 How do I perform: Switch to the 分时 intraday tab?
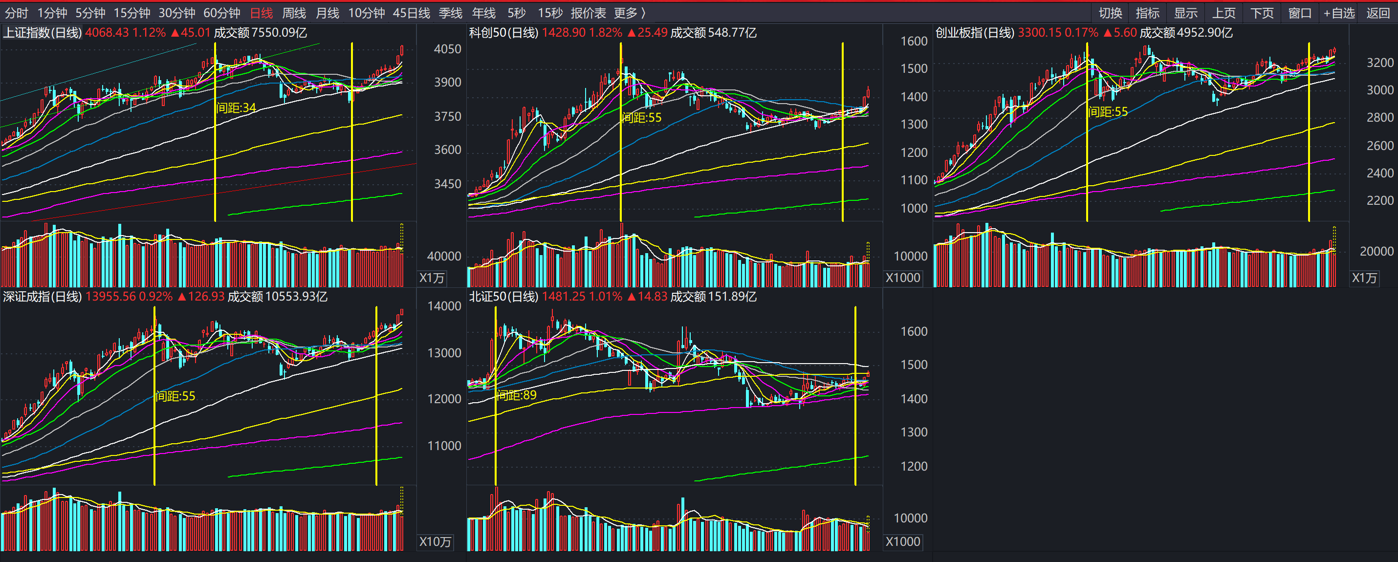16,13
